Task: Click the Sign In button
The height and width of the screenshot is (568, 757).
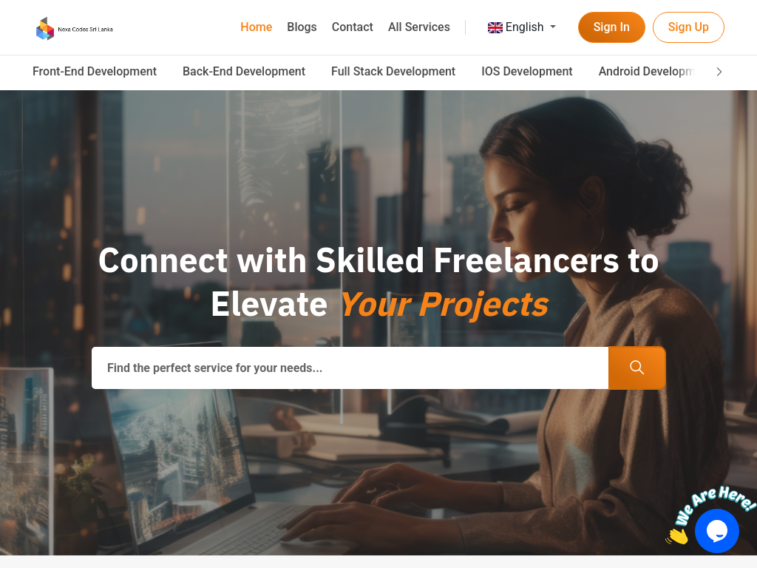Action: (x=611, y=27)
